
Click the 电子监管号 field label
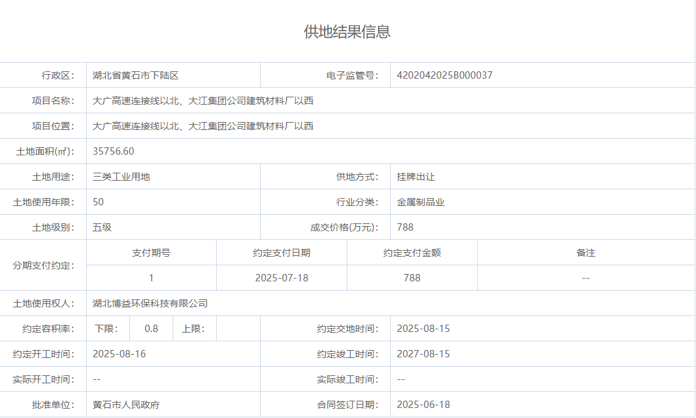[x=353, y=75]
